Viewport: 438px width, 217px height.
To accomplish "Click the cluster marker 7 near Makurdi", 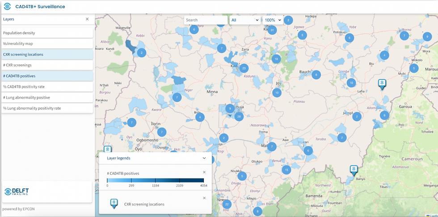I will click(x=272, y=146).
